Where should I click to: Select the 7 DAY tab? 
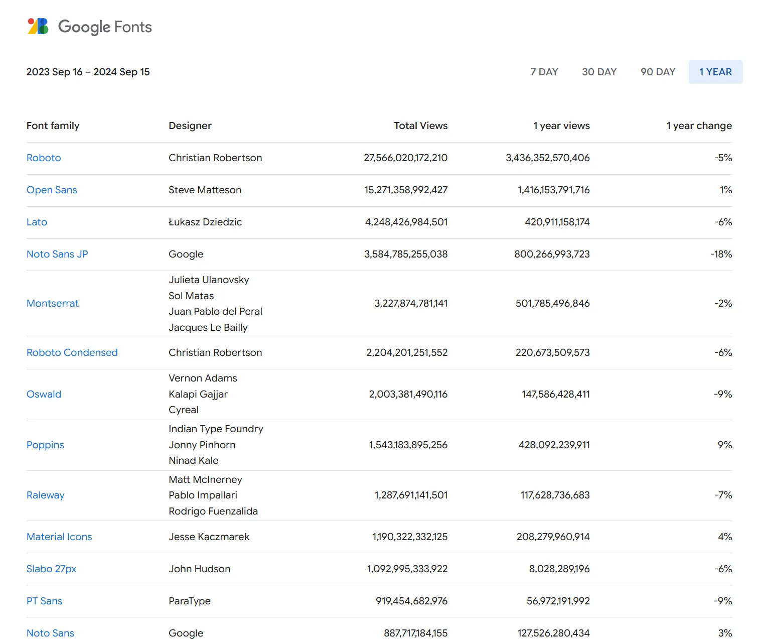click(x=544, y=72)
